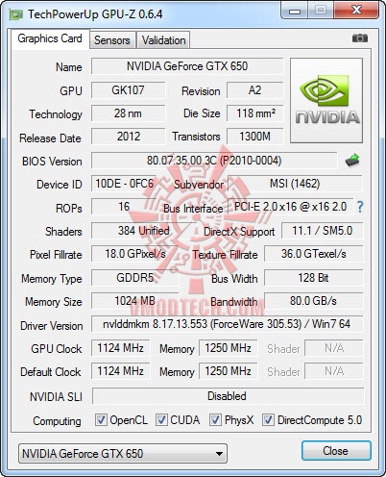This screenshot has height=477, width=386.
Task: Toggle the DirectCompute 5.0 checkbox
Action: (268, 420)
